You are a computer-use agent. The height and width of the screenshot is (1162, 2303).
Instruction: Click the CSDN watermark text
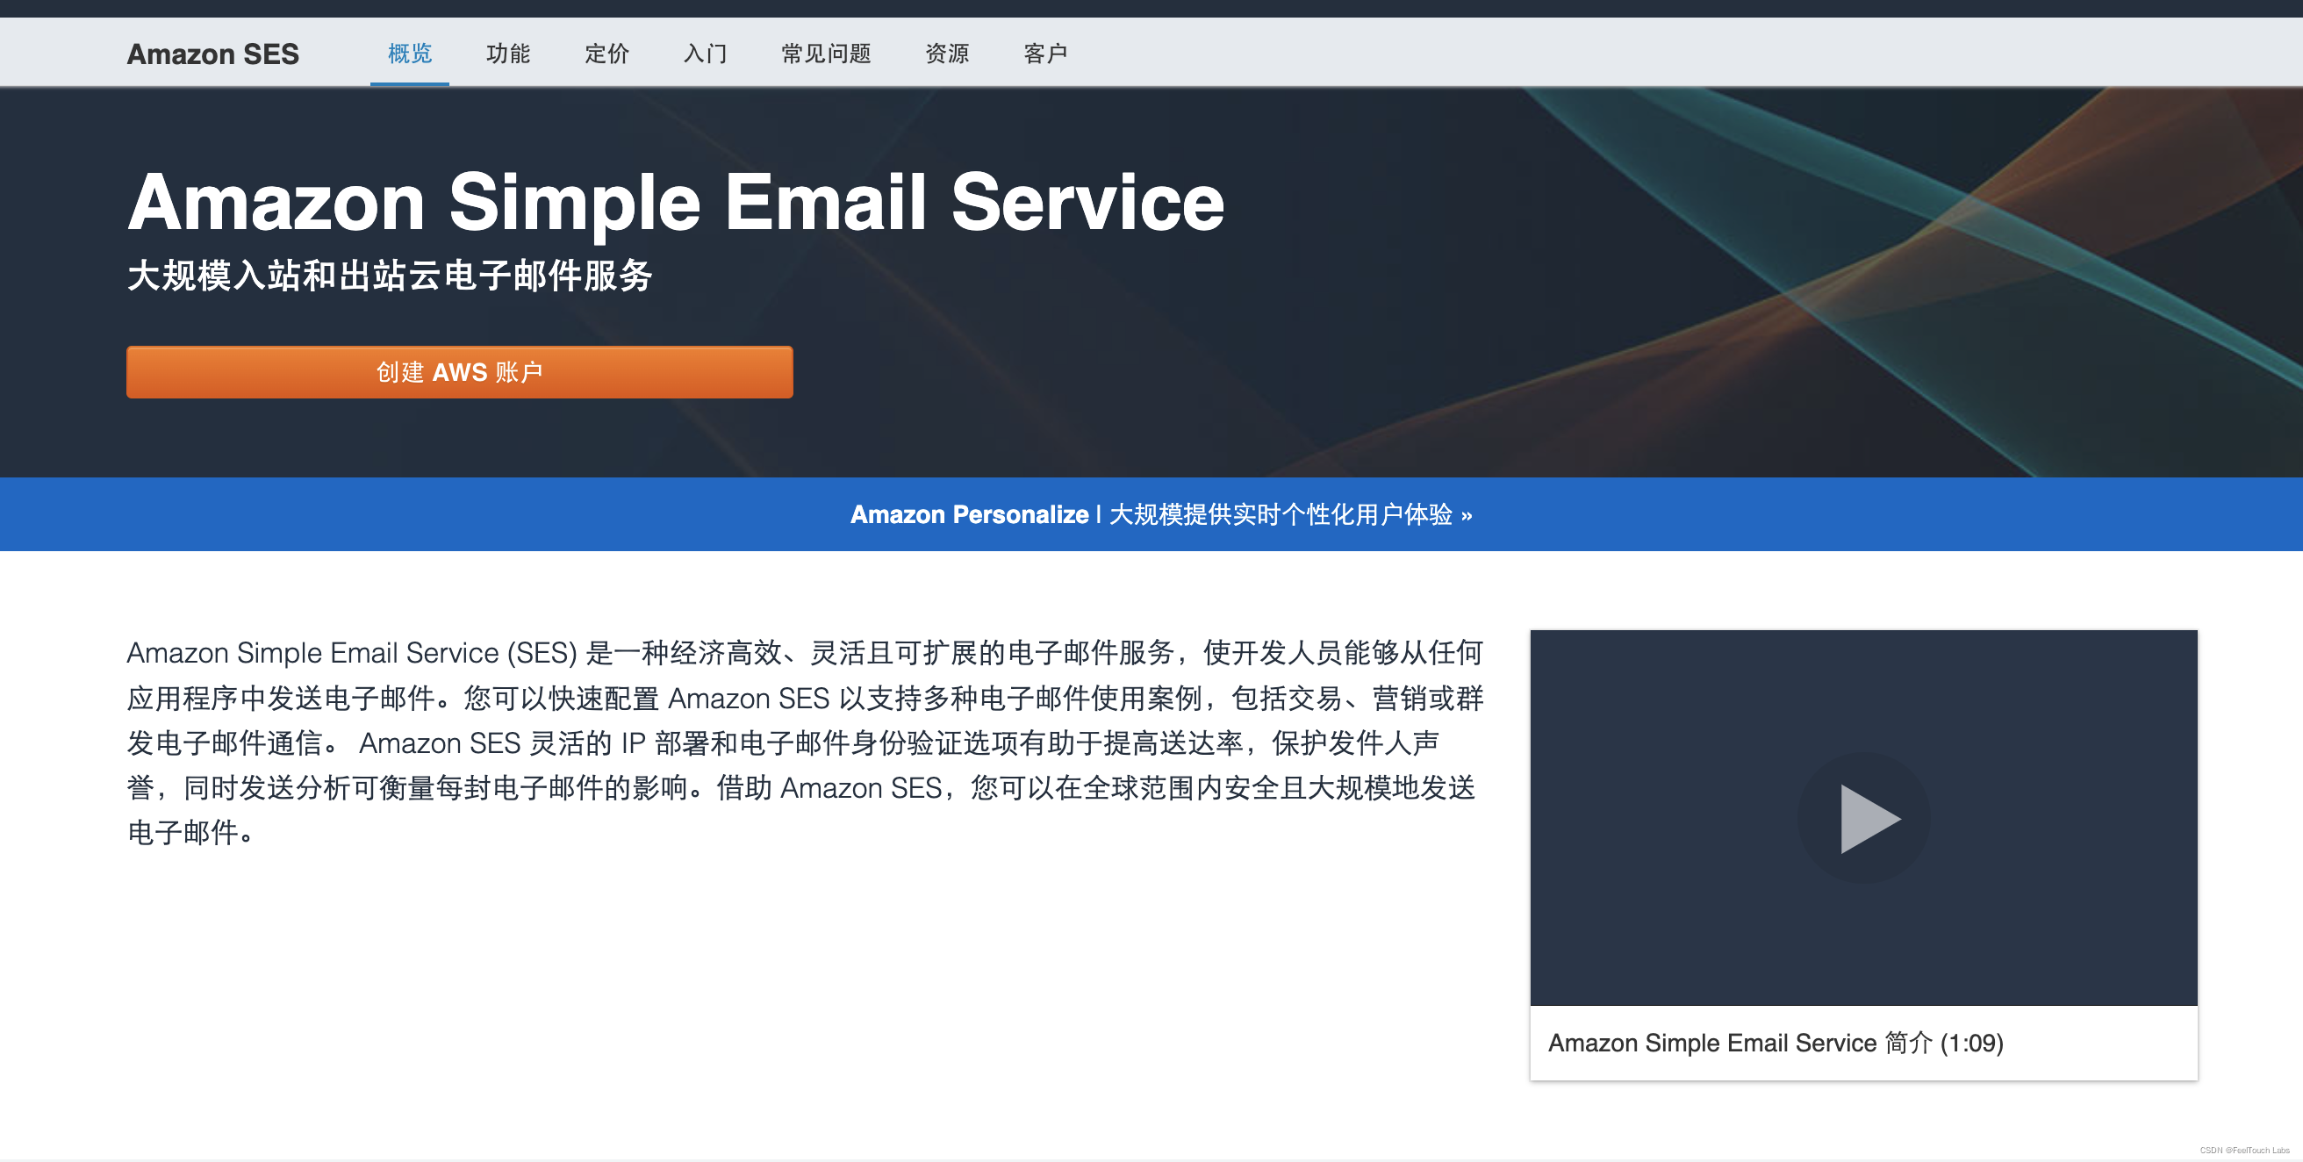click(x=2244, y=1151)
